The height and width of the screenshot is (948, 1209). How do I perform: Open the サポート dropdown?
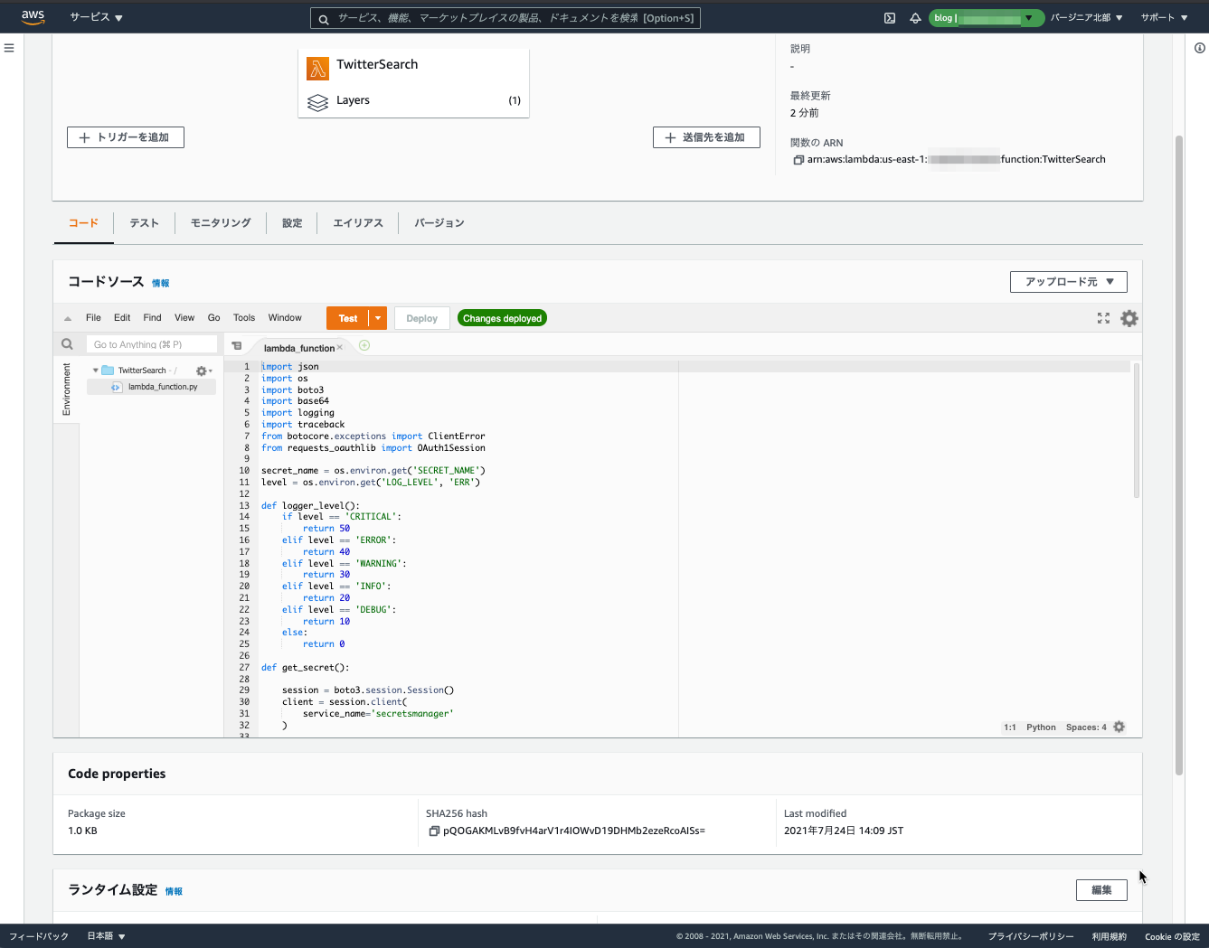click(1164, 17)
